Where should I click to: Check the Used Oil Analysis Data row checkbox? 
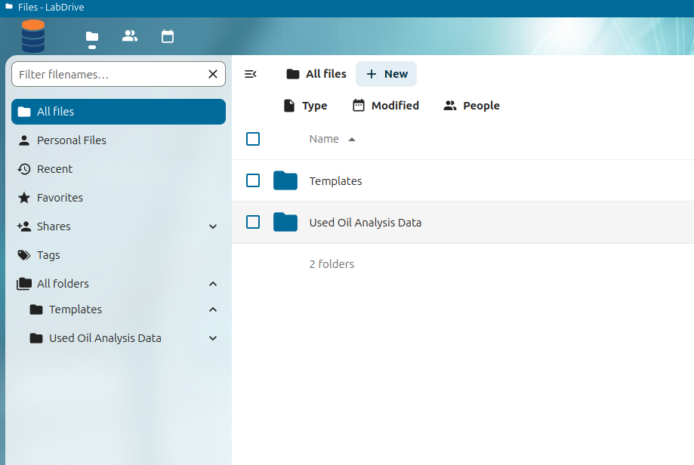pyautogui.click(x=253, y=222)
